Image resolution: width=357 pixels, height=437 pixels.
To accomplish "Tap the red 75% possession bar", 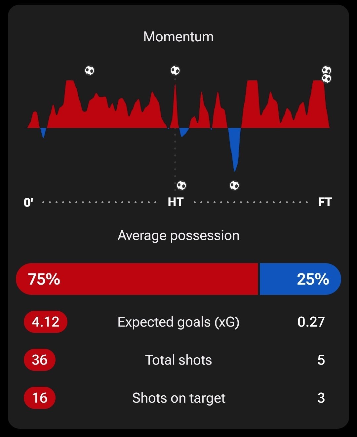I will [137, 279].
